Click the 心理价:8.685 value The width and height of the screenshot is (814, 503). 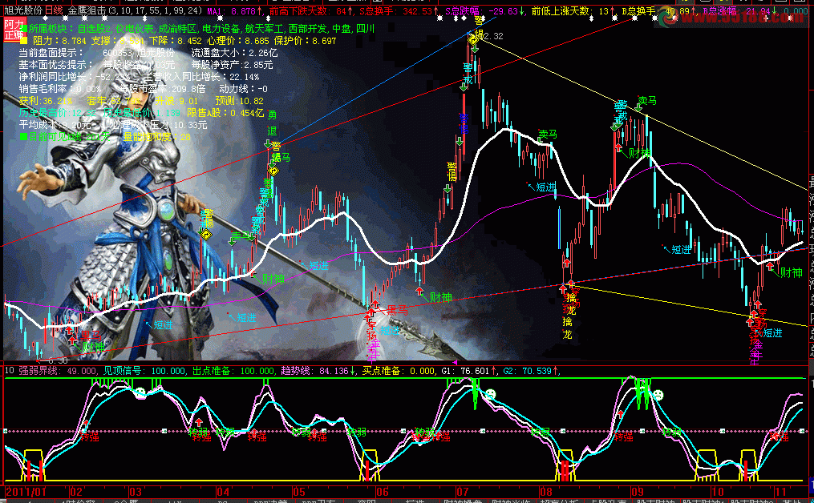237,40
